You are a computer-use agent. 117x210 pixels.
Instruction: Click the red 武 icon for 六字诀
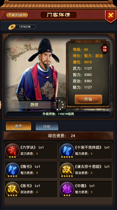click(12, 151)
